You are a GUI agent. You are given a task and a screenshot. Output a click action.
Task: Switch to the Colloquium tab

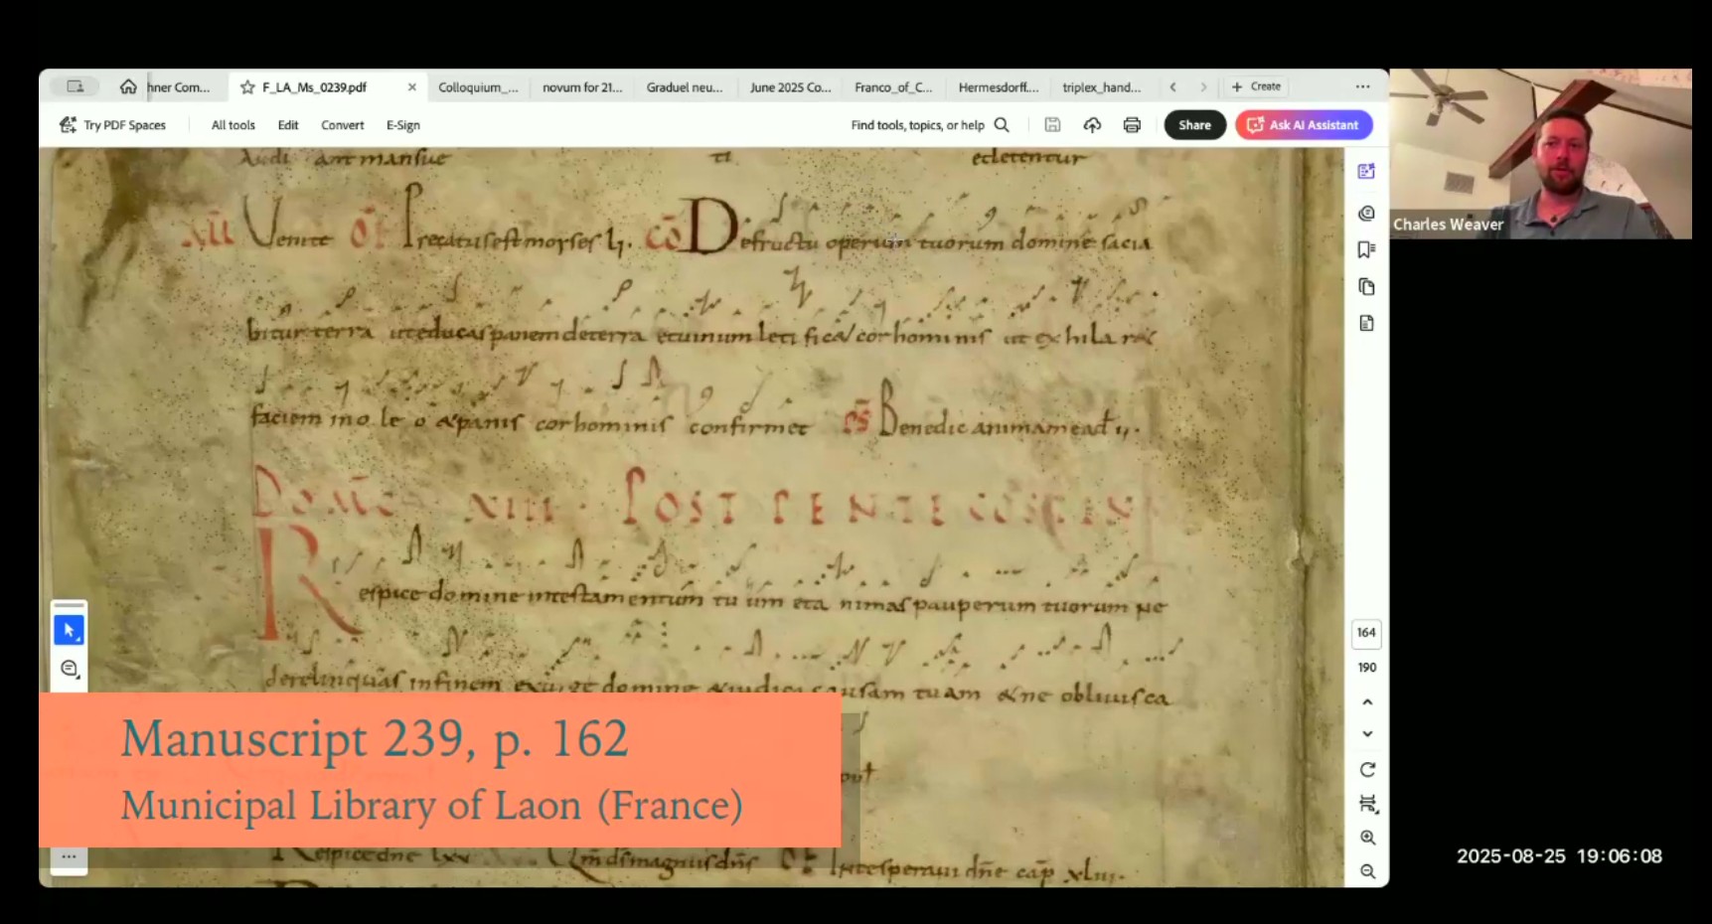pyautogui.click(x=478, y=87)
